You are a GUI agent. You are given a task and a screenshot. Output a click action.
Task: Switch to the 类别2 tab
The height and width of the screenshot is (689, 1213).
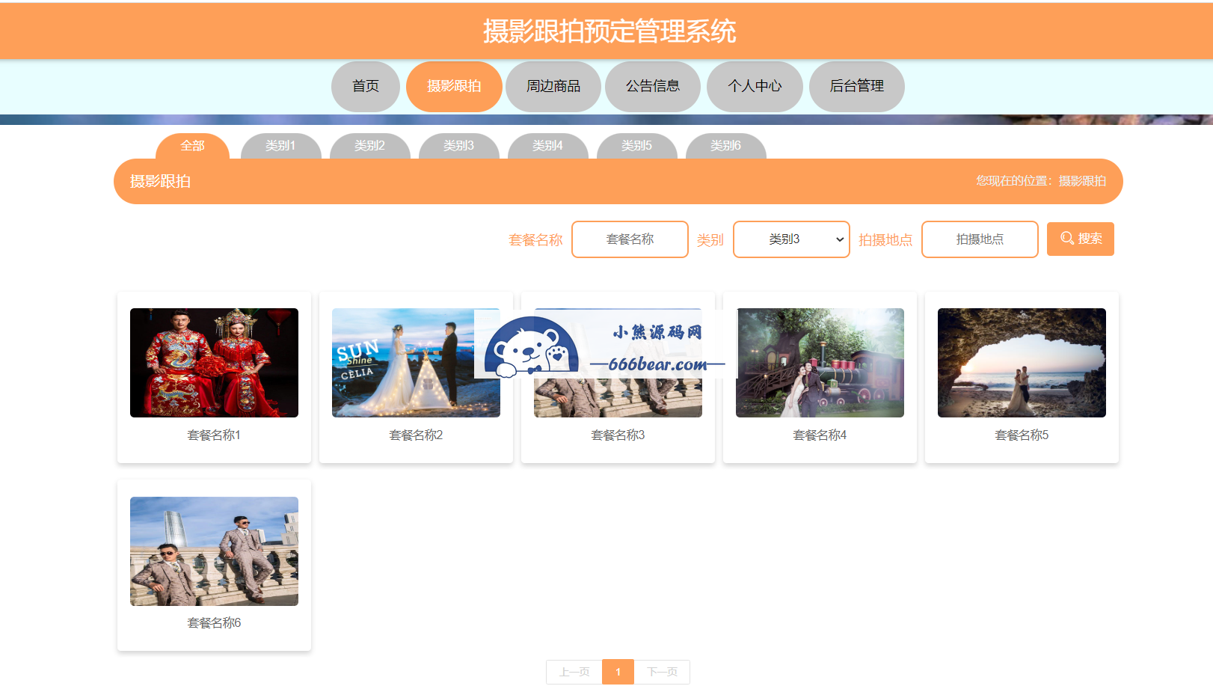(x=369, y=146)
